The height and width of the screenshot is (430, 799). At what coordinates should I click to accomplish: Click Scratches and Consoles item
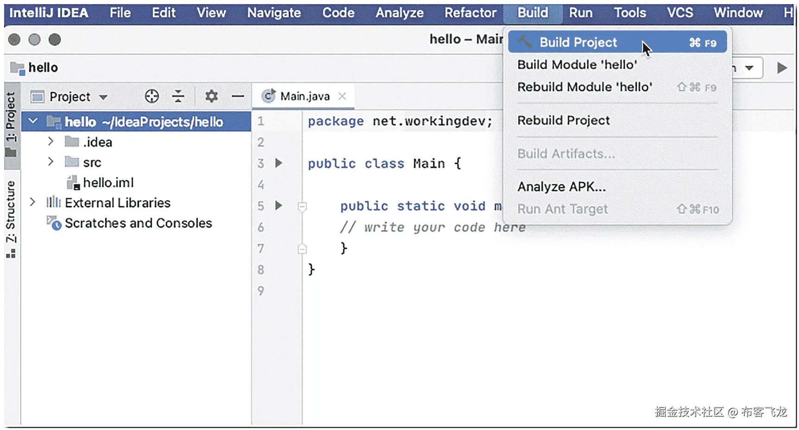[138, 223]
